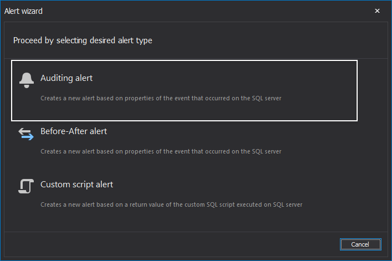Open the "Before-After alert" option title

pos(74,131)
